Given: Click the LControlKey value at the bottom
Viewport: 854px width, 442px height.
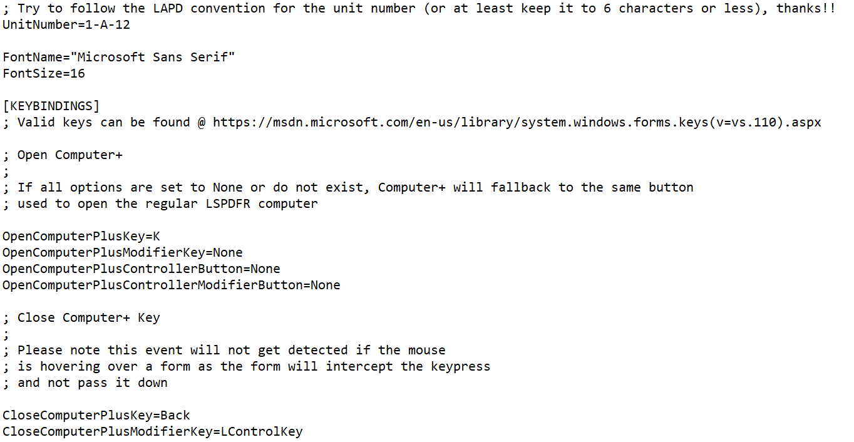Looking at the screenshot, I should click(262, 431).
